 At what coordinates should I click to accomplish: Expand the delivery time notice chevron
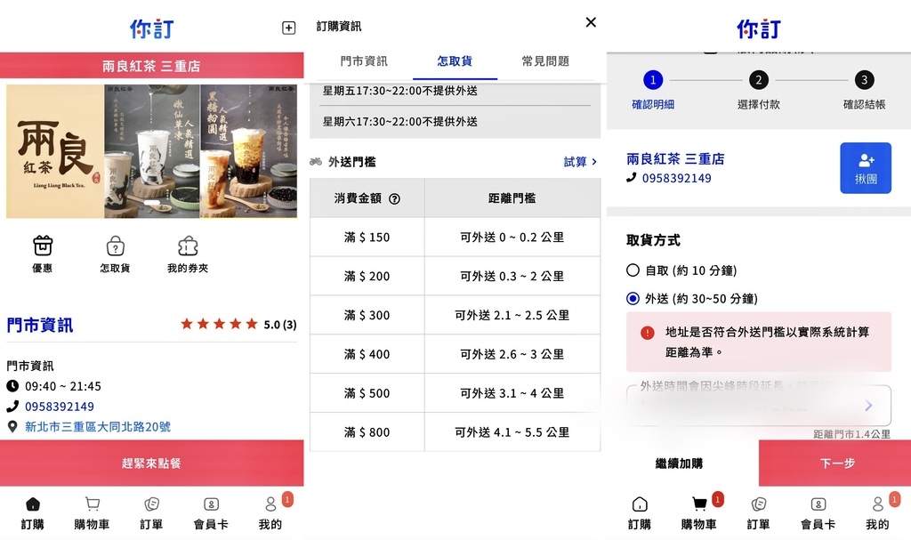coord(869,406)
